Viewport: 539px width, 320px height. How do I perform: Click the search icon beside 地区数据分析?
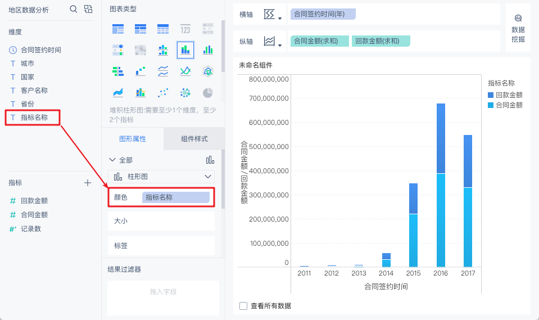tap(73, 9)
